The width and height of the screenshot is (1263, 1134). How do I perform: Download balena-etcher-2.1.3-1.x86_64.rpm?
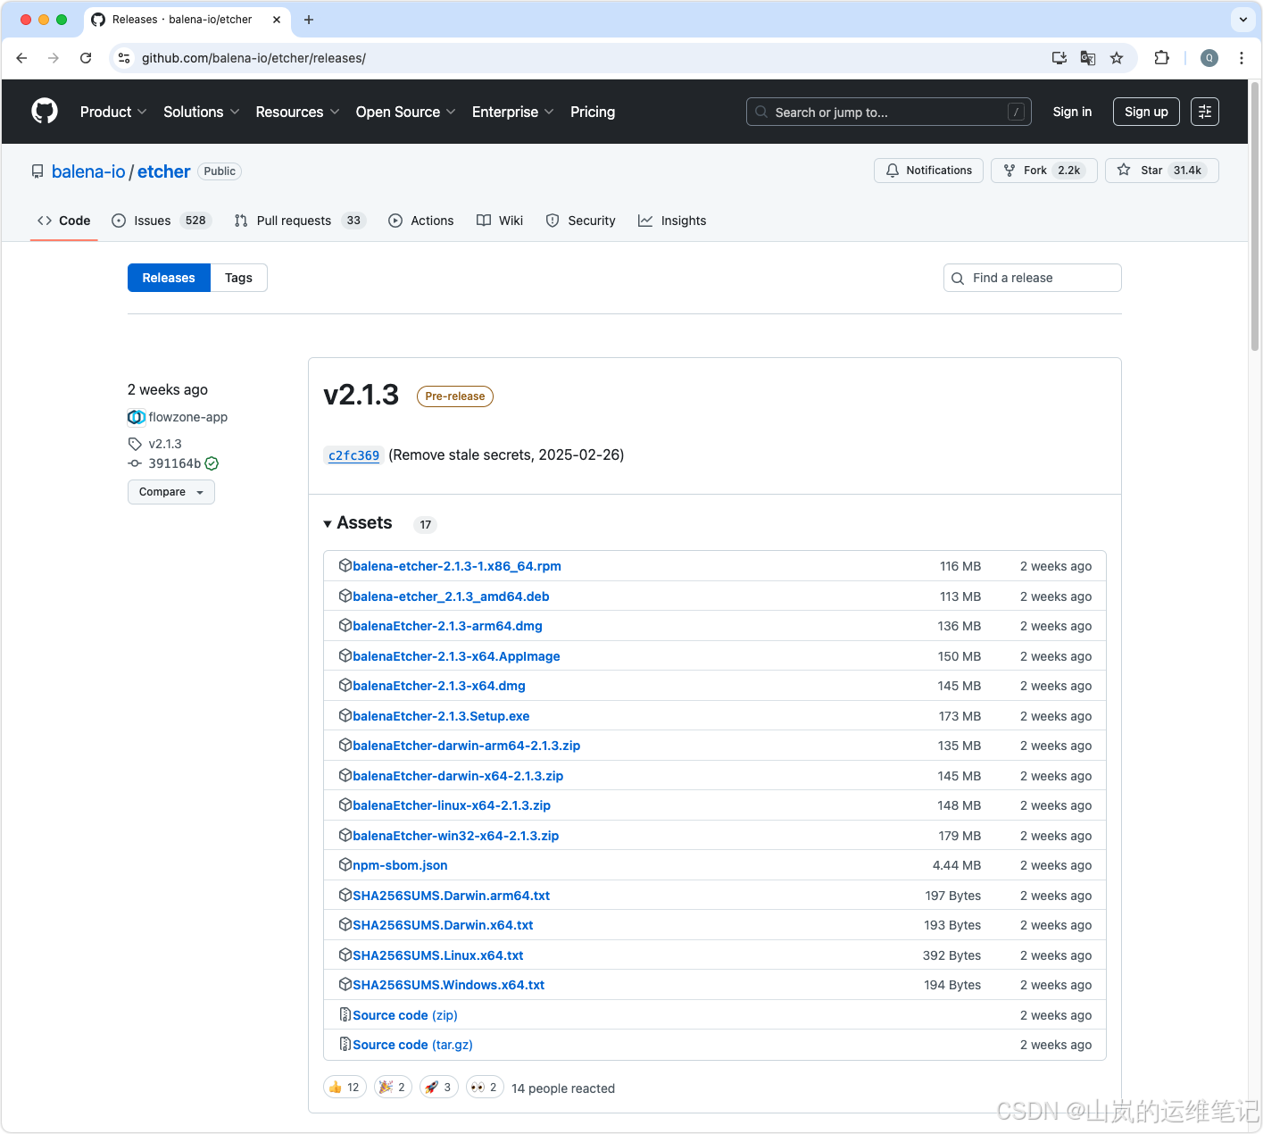coord(457,566)
